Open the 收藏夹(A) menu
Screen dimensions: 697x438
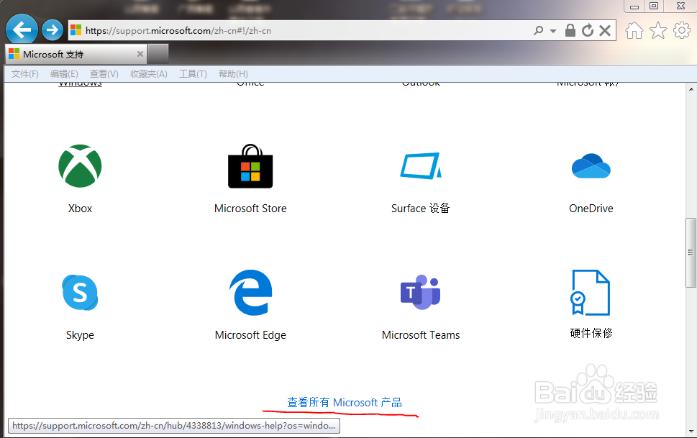point(148,74)
